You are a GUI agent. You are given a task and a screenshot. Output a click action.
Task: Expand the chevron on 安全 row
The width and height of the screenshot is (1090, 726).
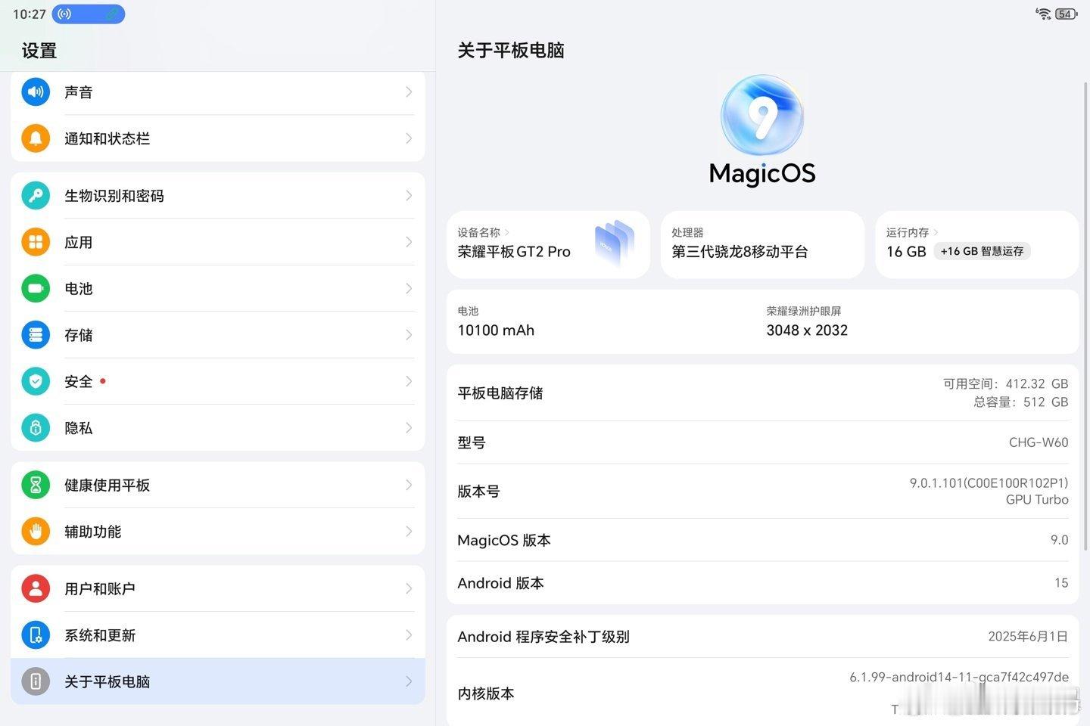[409, 381]
